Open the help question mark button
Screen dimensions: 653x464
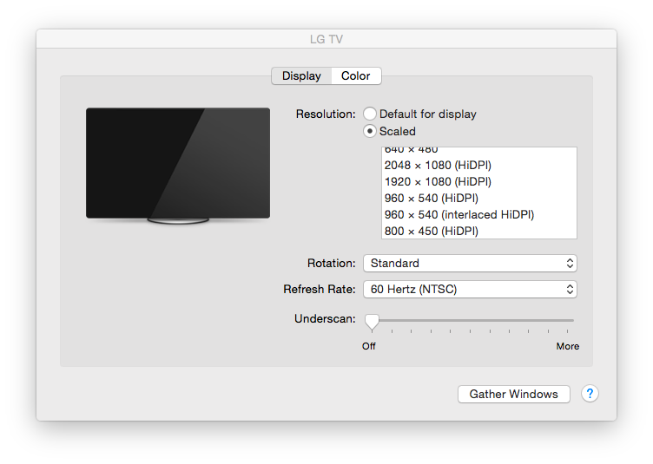tap(590, 394)
